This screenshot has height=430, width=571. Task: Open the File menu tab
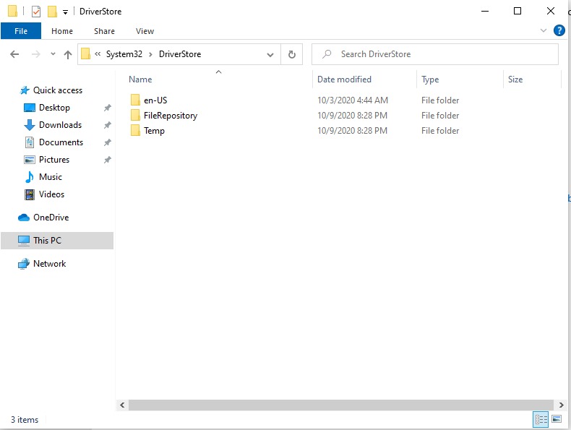pyautogui.click(x=21, y=31)
